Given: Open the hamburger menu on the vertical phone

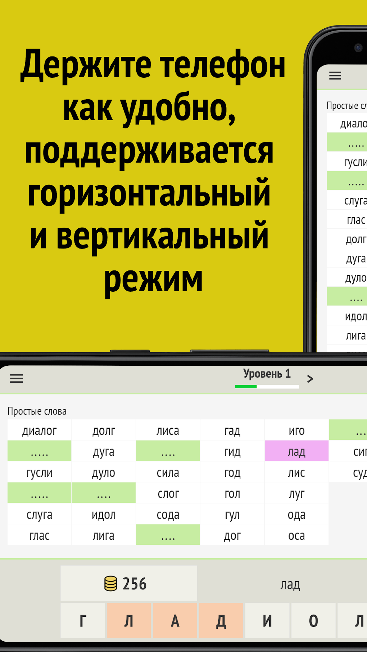Looking at the screenshot, I should pyautogui.click(x=335, y=76).
